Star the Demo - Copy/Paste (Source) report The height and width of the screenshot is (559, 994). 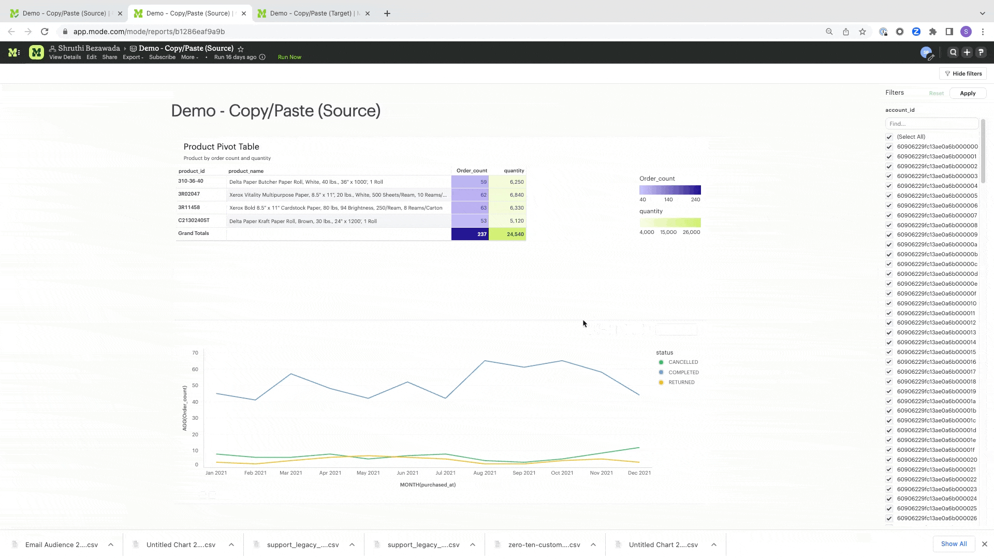click(x=241, y=49)
